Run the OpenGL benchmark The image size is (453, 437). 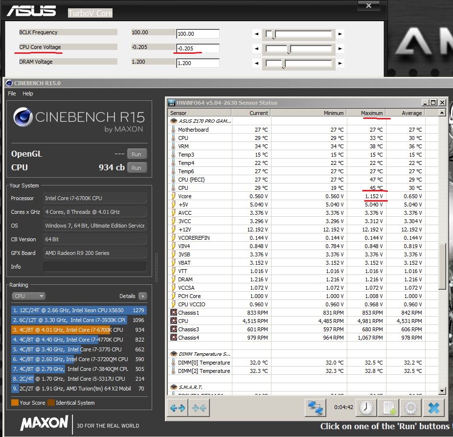click(136, 154)
